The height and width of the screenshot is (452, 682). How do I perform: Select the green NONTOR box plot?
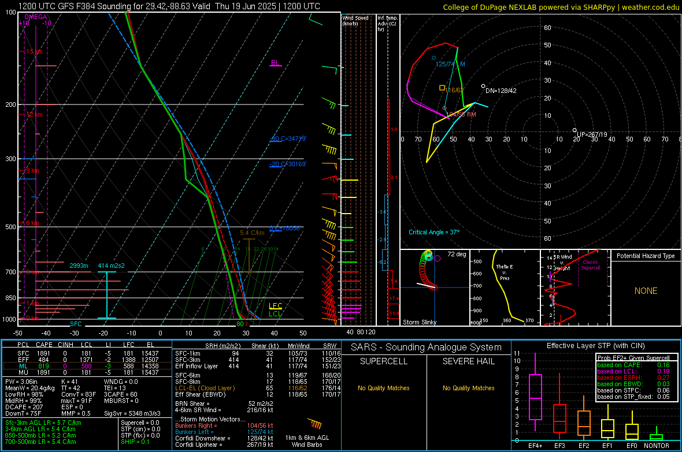[x=656, y=437]
